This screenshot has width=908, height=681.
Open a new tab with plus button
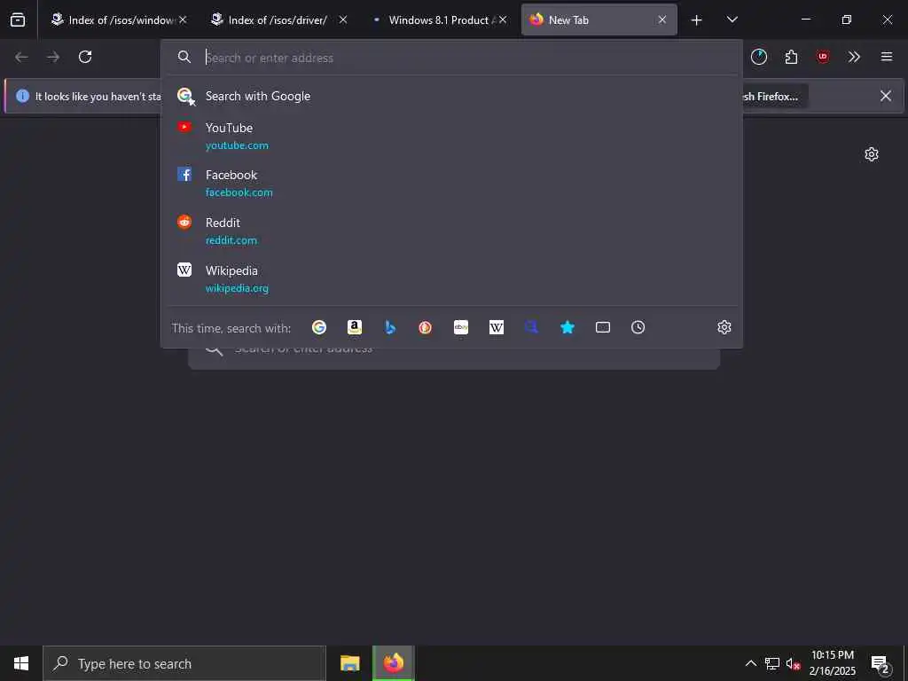coord(697,20)
